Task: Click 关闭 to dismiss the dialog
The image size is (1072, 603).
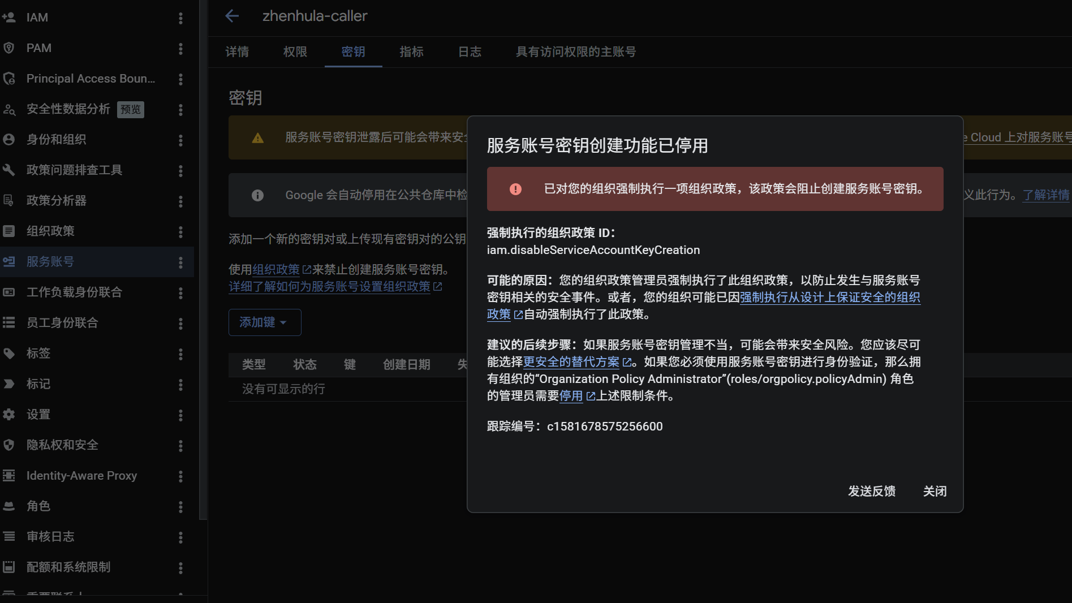Action: [x=935, y=492]
